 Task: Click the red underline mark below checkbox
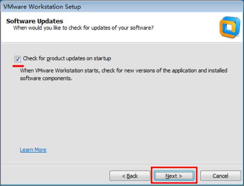click(x=18, y=66)
